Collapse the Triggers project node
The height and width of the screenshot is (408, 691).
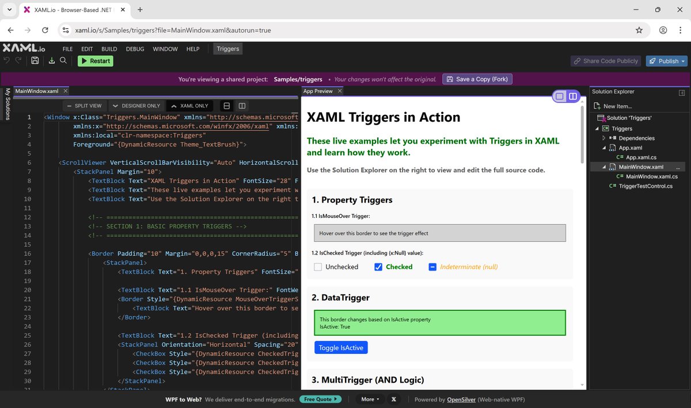pos(597,129)
